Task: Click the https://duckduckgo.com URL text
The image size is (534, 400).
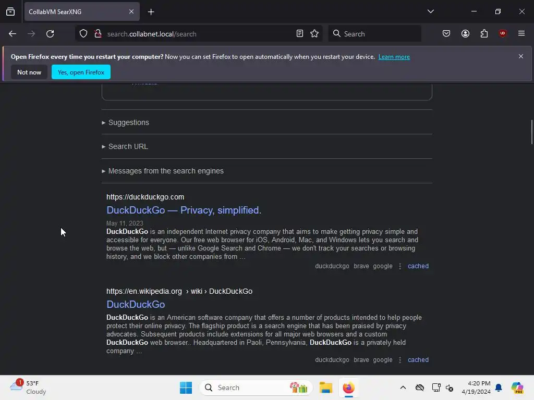Action: pyautogui.click(x=145, y=197)
